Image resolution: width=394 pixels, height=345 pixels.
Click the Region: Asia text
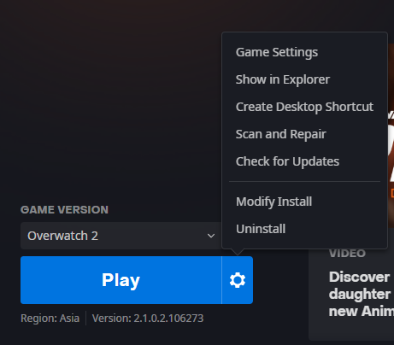tap(50, 319)
